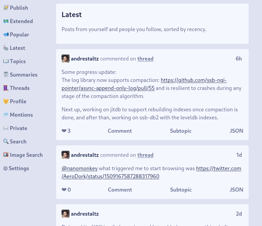Go to Search in the sidebar
Image resolution: width=262 pixels, height=226 pixels.
(x=15, y=141)
